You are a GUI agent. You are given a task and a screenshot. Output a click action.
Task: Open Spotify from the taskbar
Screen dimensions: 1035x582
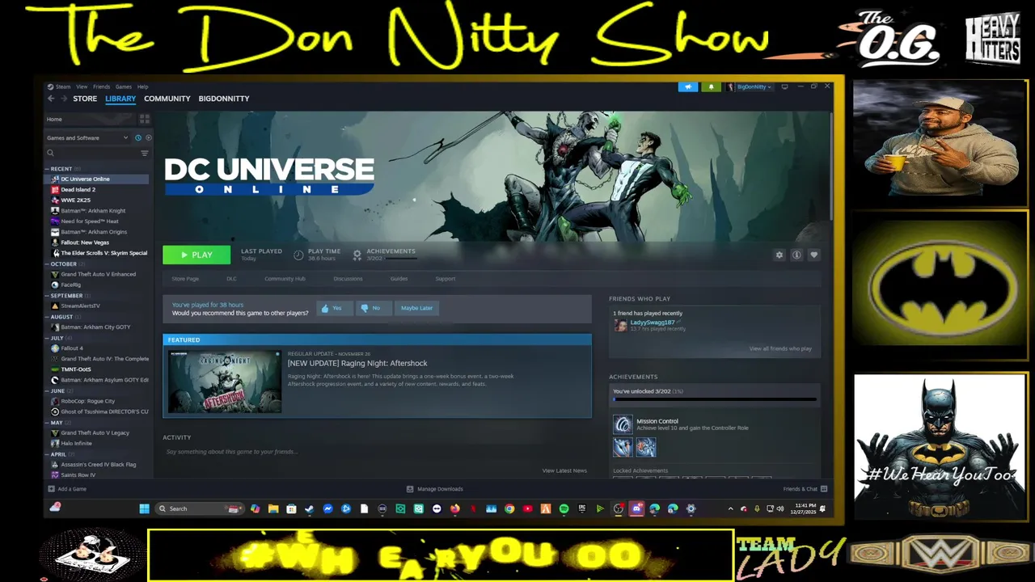click(x=564, y=508)
